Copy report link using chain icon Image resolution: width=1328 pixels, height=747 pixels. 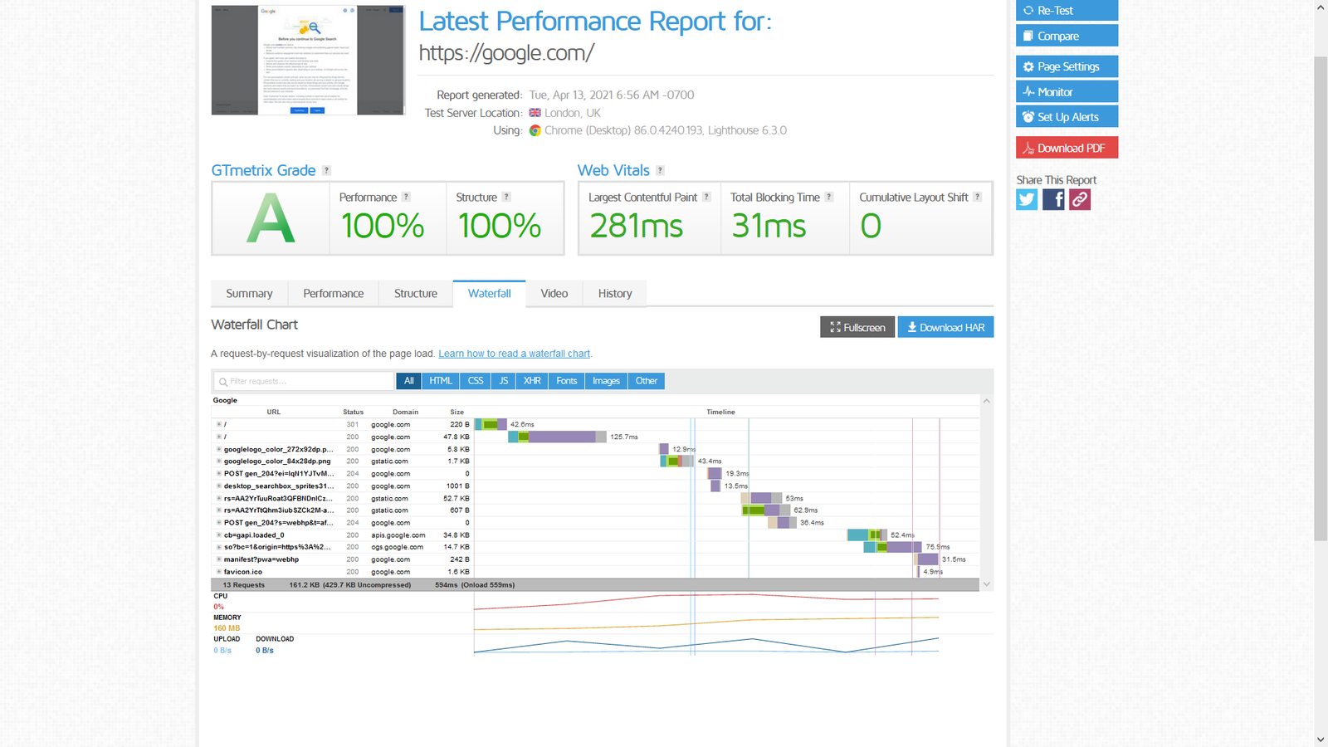[1080, 199]
